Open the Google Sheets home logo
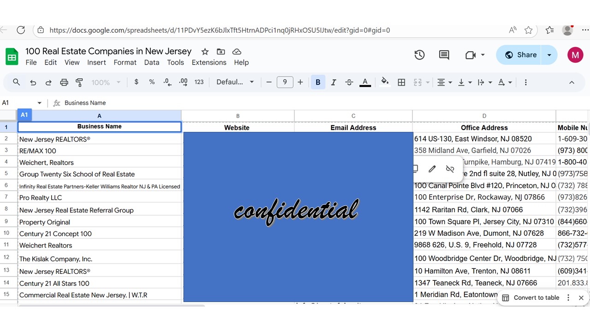This screenshot has height=332, width=590. click(x=12, y=57)
